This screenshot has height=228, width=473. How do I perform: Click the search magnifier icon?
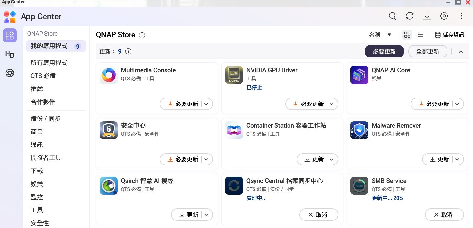click(392, 16)
